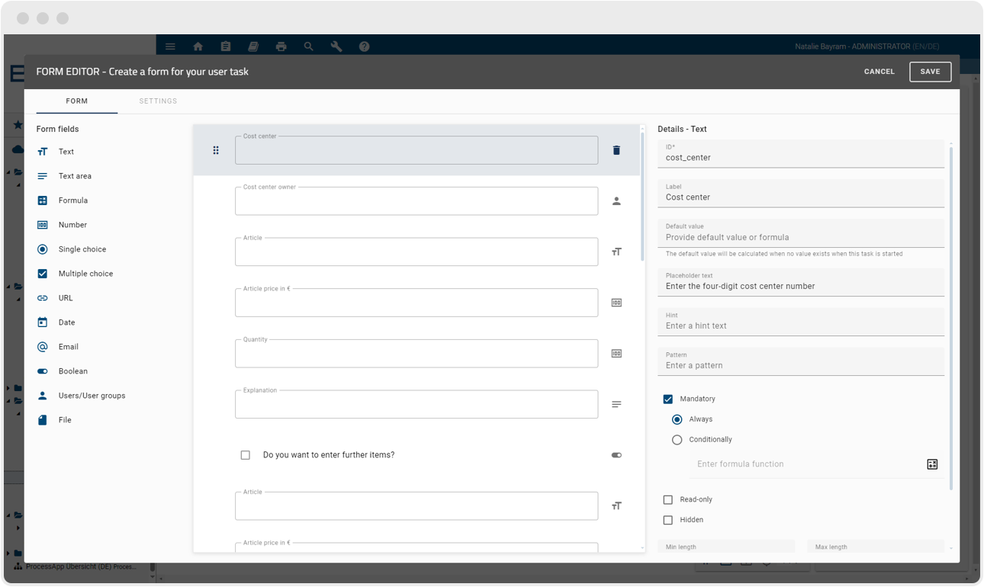This screenshot has height=587, width=984.
Task: Open the help question mark icon
Action: pyautogui.click(x=365, y=47)
